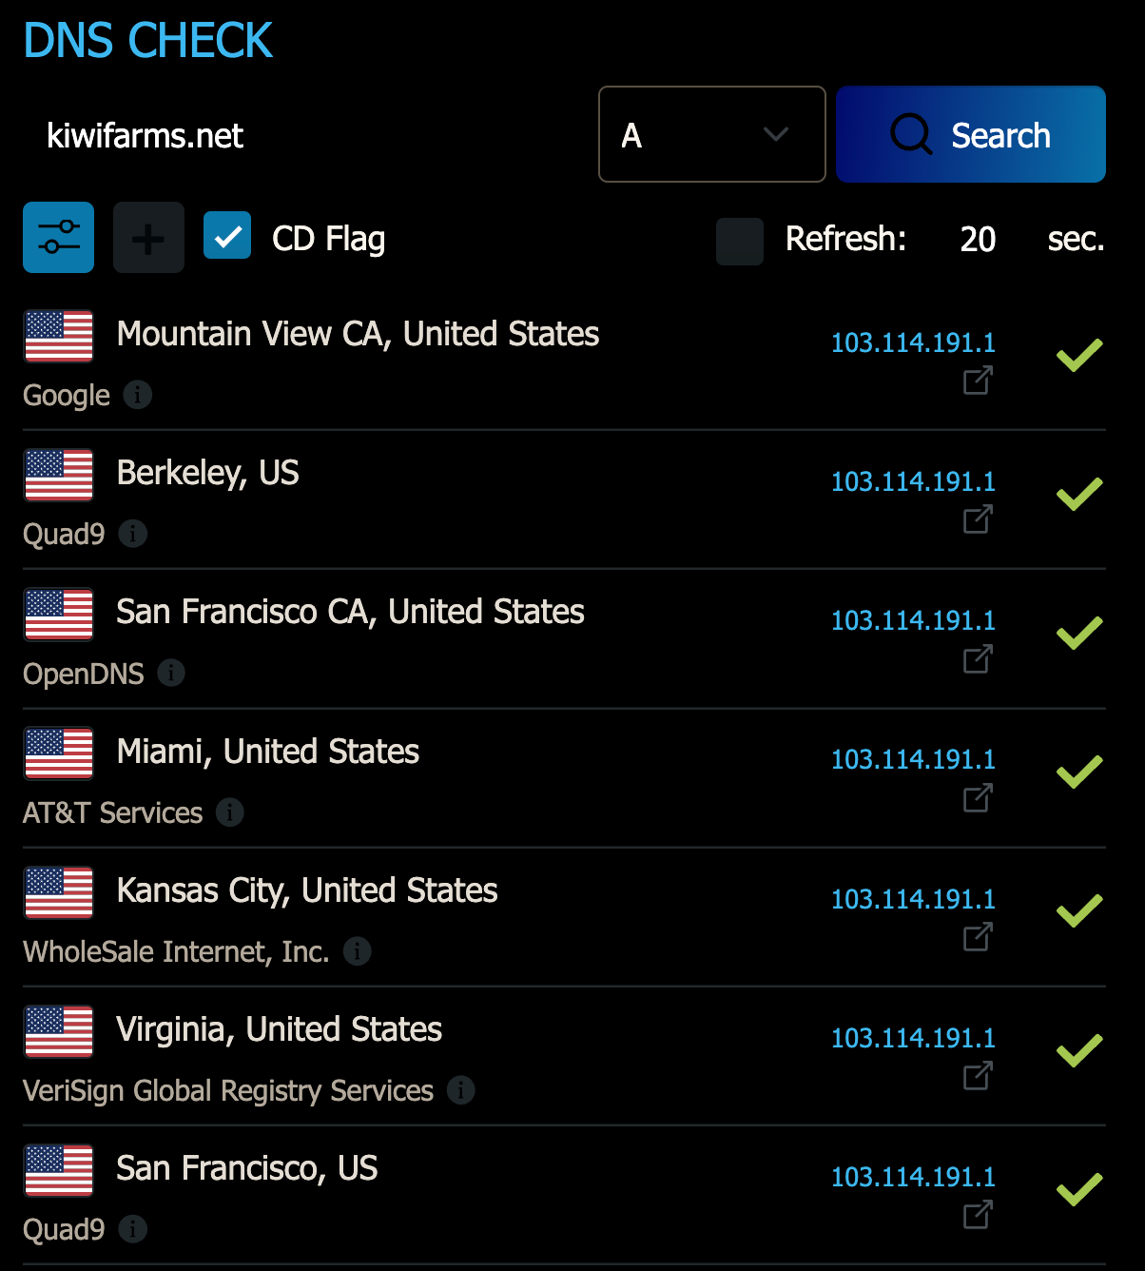1145x1271 pixels.
Task: Click the VeriSign Global Registry Services label
Action: coord(228,1090)
